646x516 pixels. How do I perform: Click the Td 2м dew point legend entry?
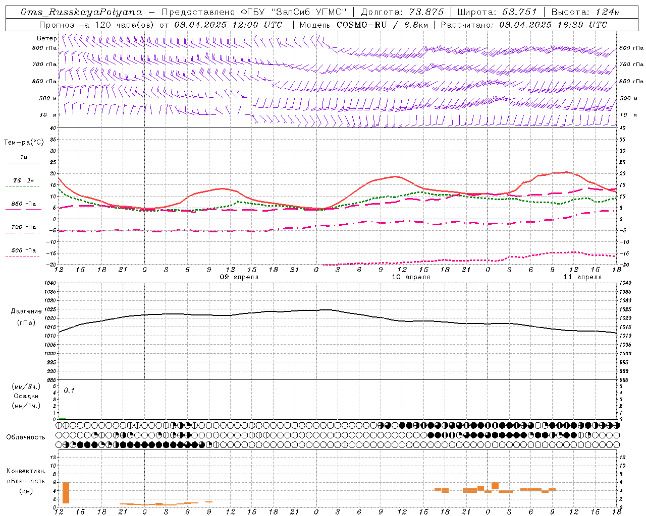point(24,180)
